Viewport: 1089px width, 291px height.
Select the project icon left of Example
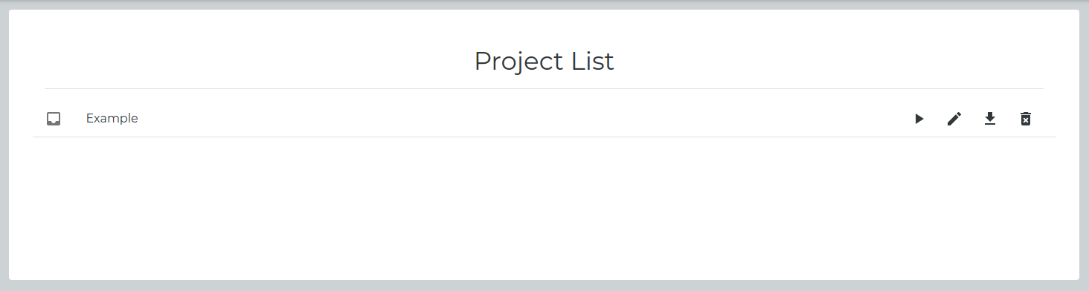[x=54, y=119]
